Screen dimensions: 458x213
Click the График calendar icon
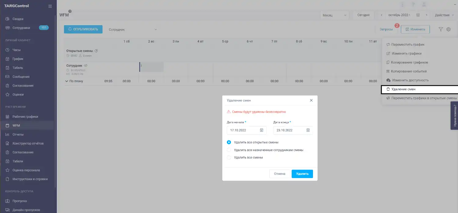pyautogui.click(x=7, y=59)
